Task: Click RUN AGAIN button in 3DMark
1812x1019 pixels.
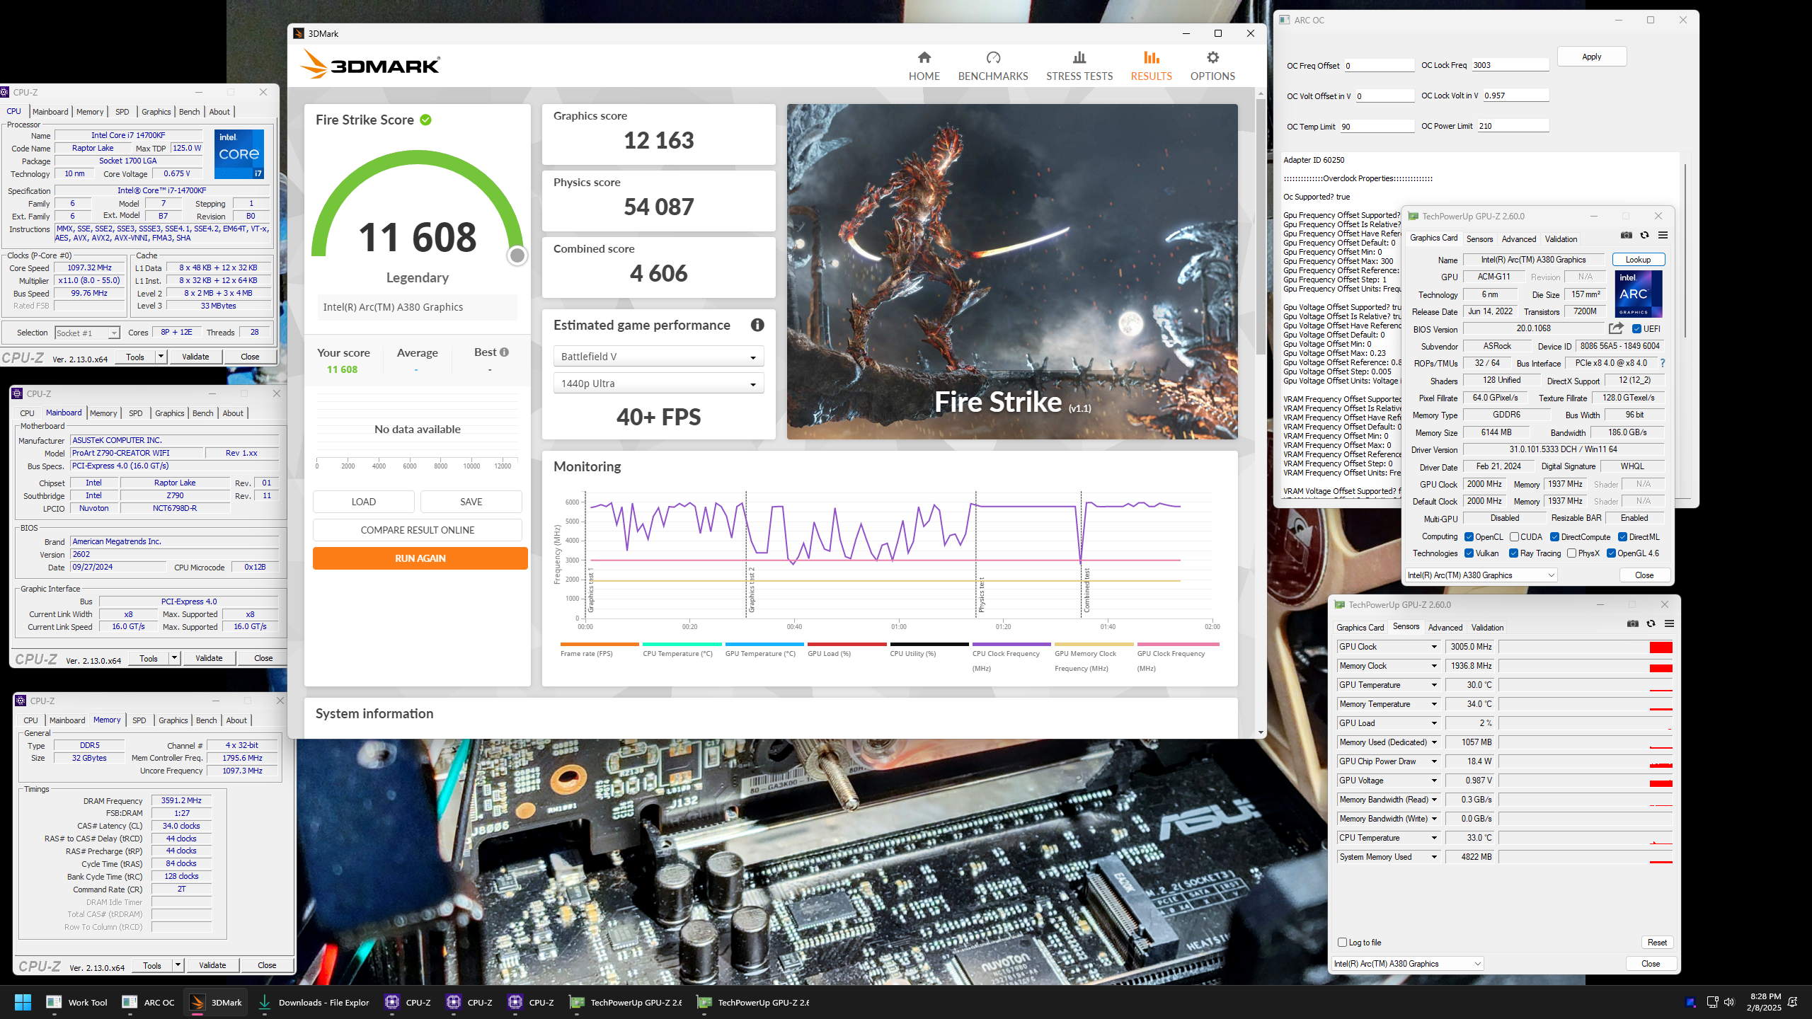Action: (420, 558)
